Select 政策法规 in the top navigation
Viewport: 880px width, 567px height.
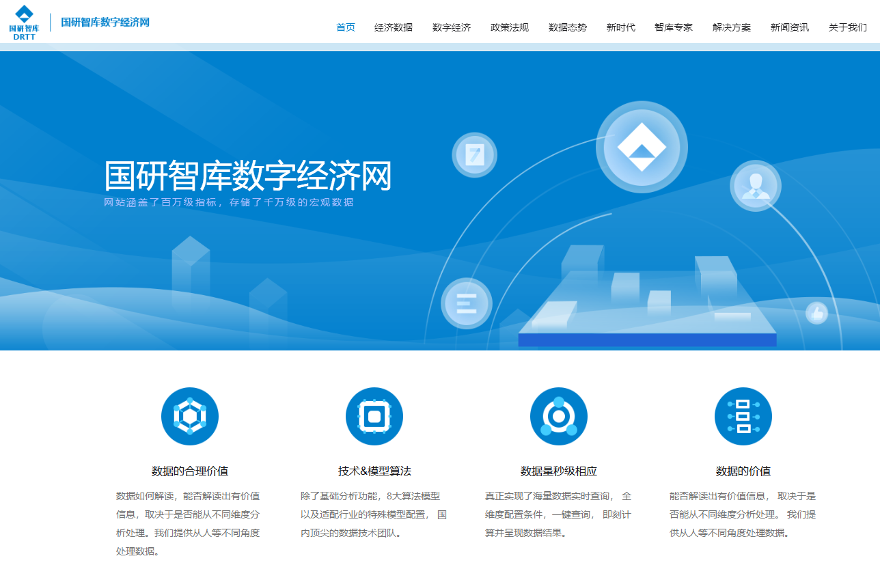pyautogui.click(x=510, y=27)
